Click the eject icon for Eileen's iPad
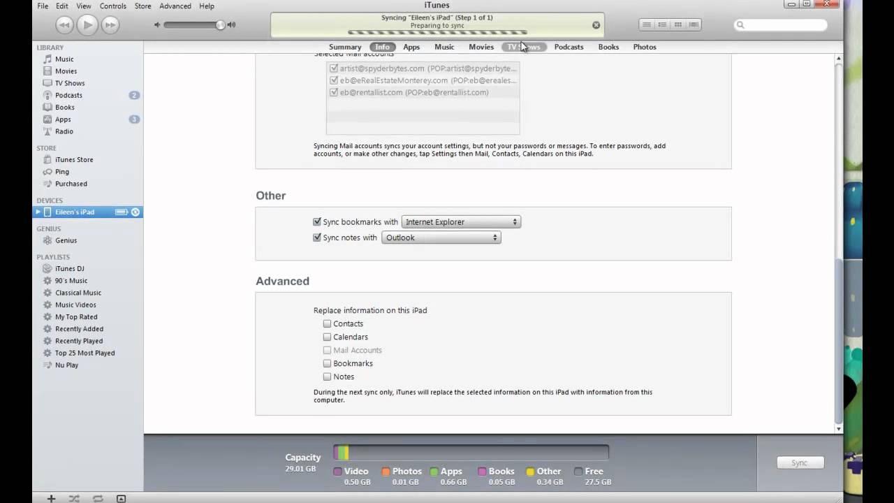The width and height of the screenshot is (894, 503). point(135,212)
